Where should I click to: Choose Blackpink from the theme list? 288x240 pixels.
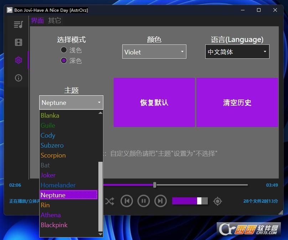pyautogui.click(x=69, y=225)
